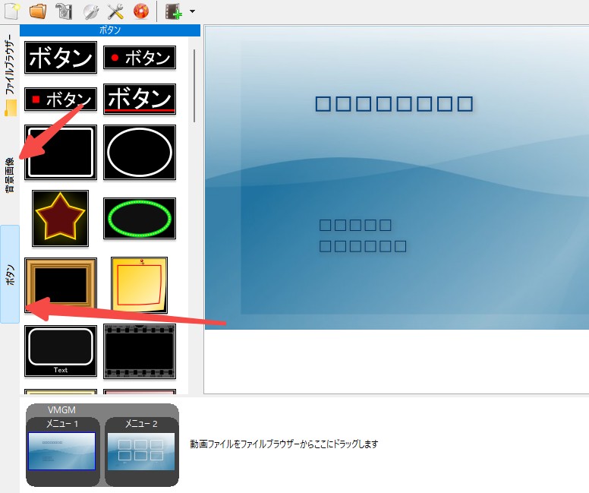Image resolution: width=589 pixels, height=493 pixels.
Task: Pick the rounded frame with Text label
Action: [x=61, y=351]
